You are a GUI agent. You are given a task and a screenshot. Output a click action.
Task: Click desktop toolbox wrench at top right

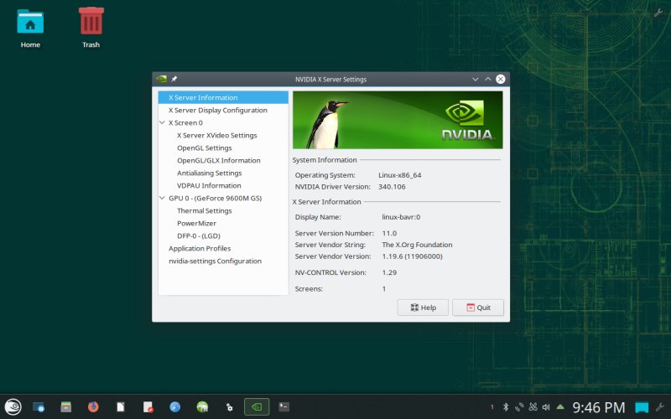point(658,13)
